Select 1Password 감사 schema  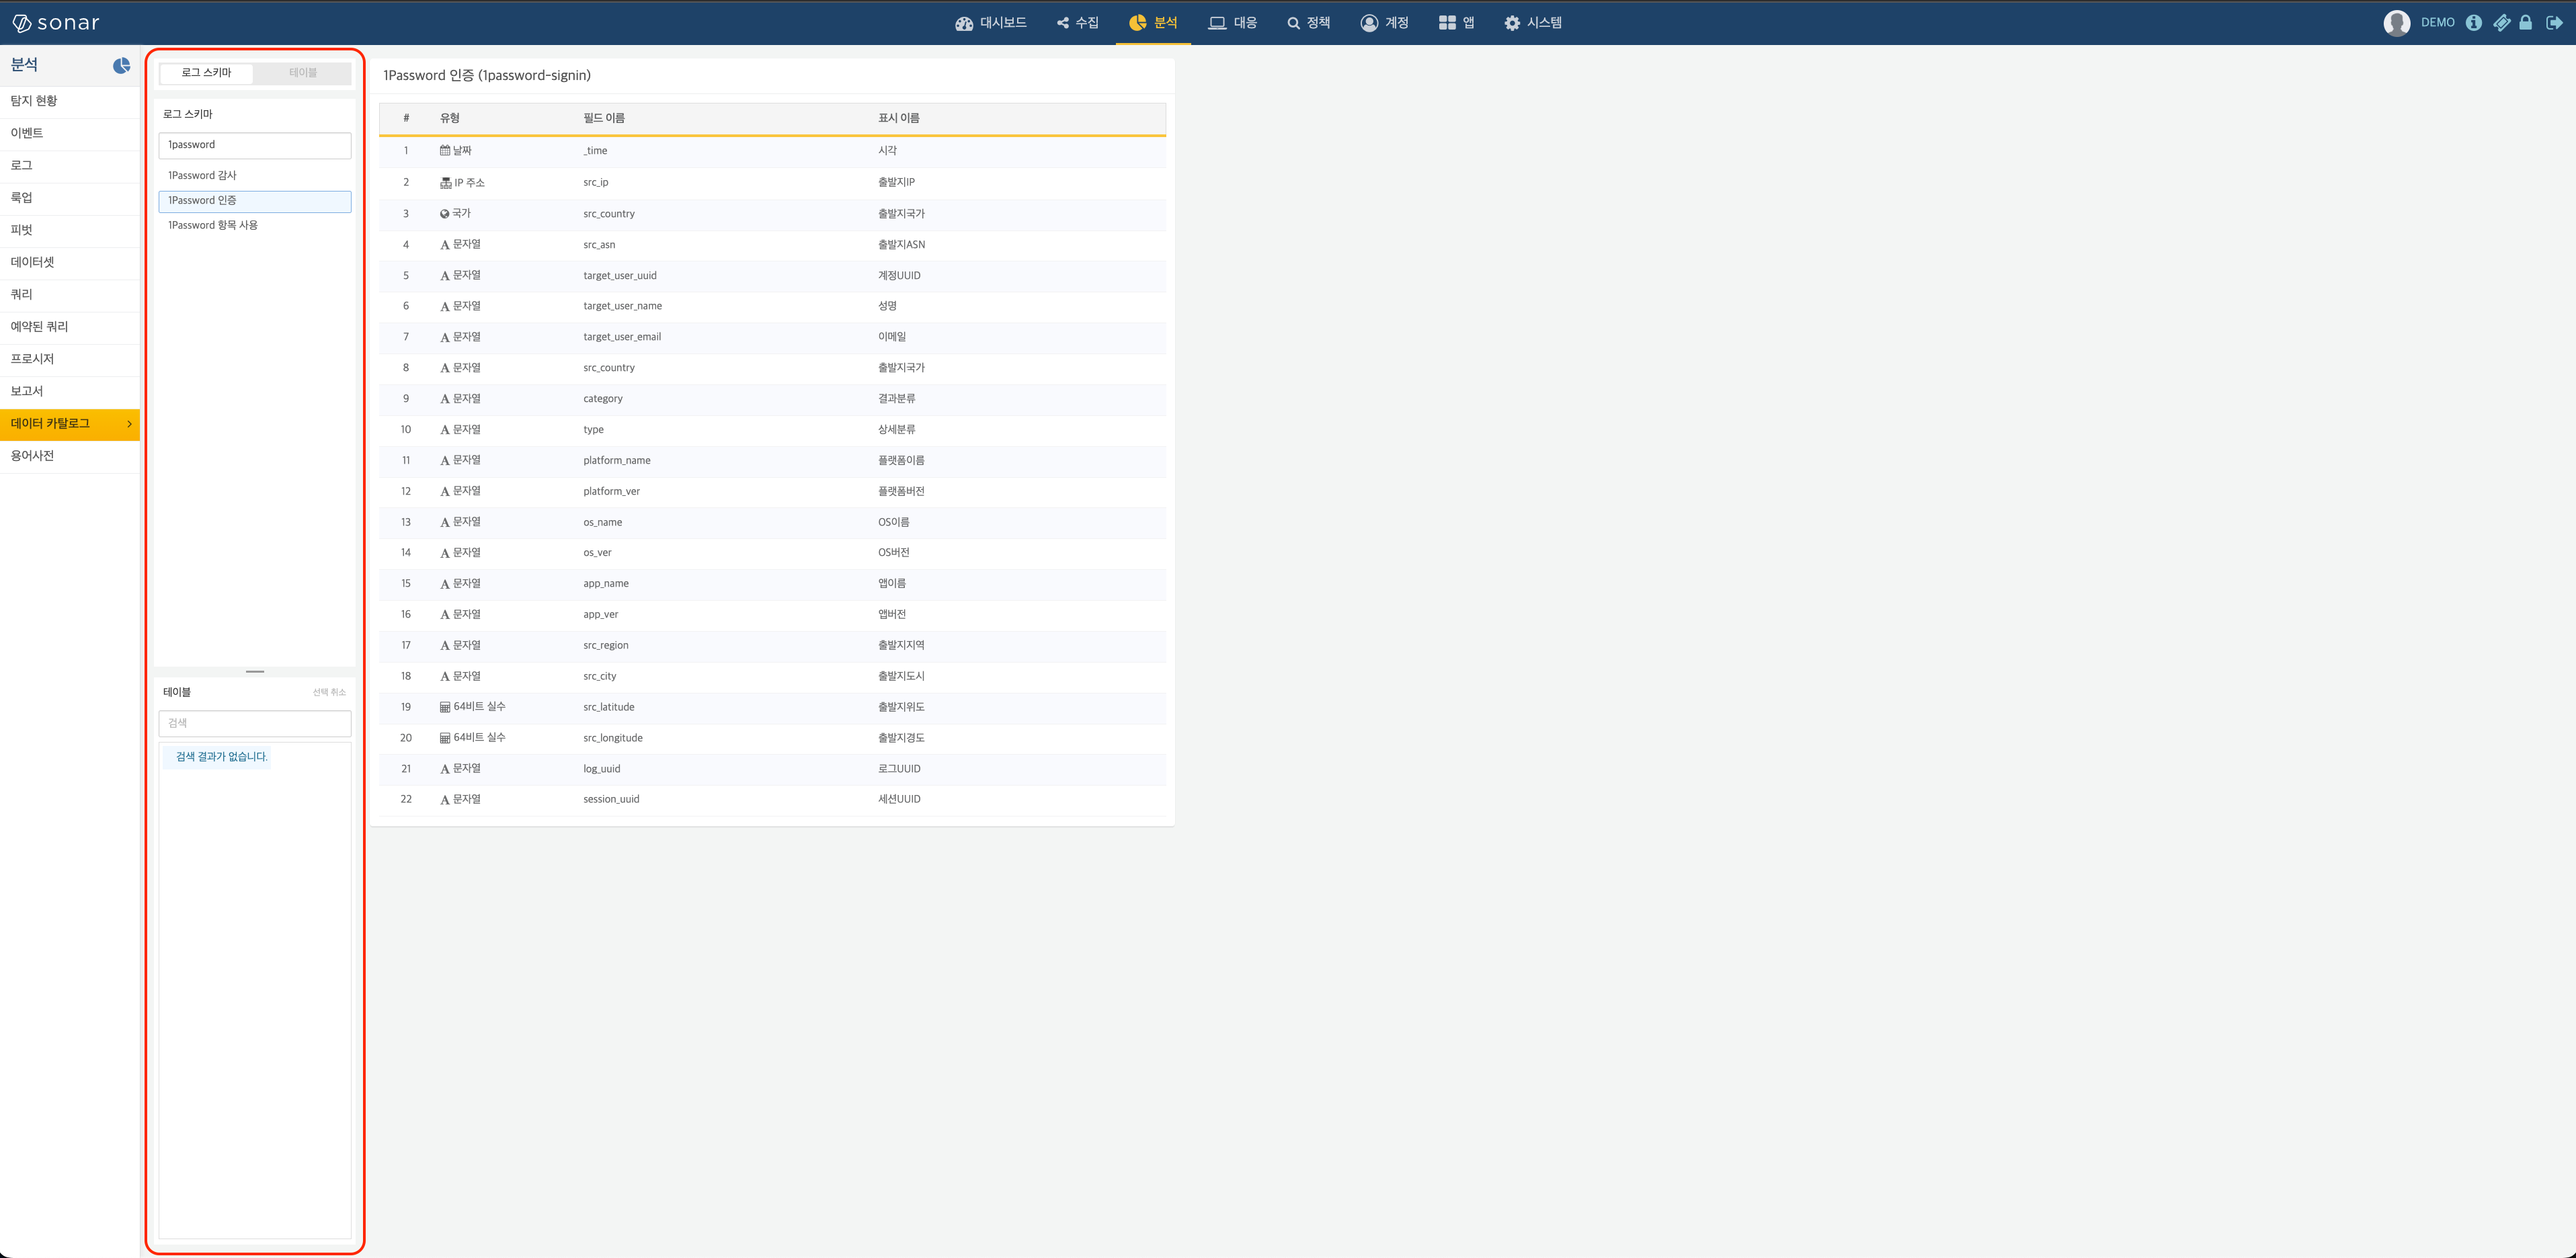pos(255,176)
